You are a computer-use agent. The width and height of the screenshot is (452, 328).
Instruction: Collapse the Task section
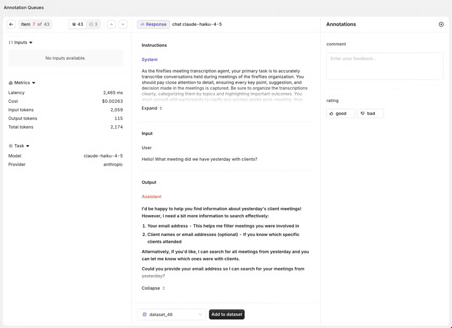point(19,146)
